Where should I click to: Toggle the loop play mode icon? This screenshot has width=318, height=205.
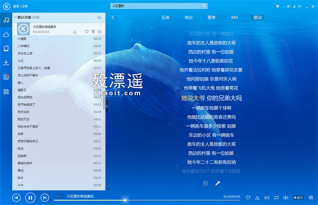[x=276, y=198]
